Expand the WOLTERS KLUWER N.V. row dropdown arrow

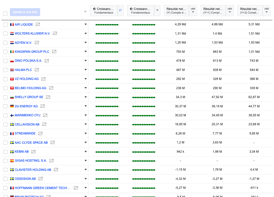tap(86, 34)
